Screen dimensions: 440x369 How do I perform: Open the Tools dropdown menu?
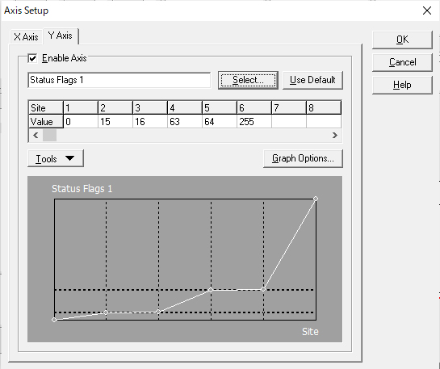(56, 158)
